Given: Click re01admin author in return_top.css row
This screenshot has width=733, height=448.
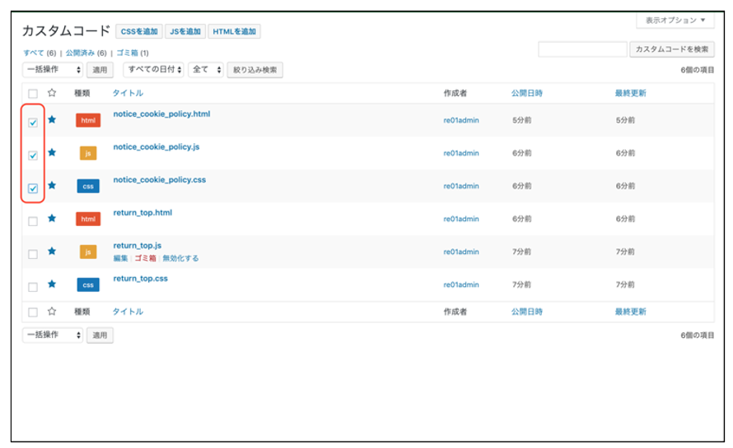Looking at the screenshot, I should [461, 284].
